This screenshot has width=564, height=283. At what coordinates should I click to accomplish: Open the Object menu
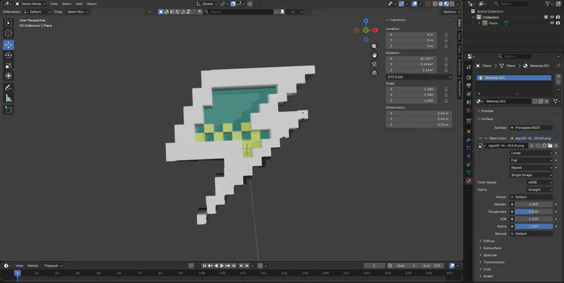(x=91, y=4)
